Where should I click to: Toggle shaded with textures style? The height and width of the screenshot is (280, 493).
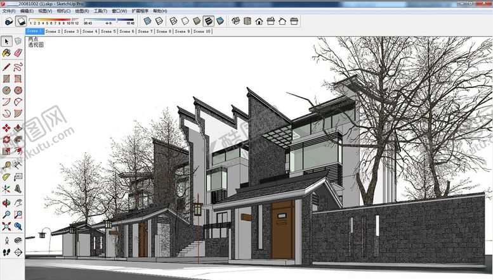click(208, 21)
